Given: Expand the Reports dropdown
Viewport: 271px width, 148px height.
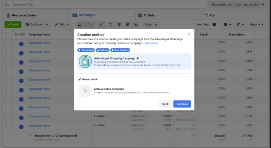Looking at the screenshot, I should coord(257,24).
